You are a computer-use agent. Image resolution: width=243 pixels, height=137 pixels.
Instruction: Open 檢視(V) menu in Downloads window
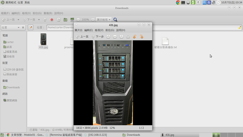(x=26, y=13)
